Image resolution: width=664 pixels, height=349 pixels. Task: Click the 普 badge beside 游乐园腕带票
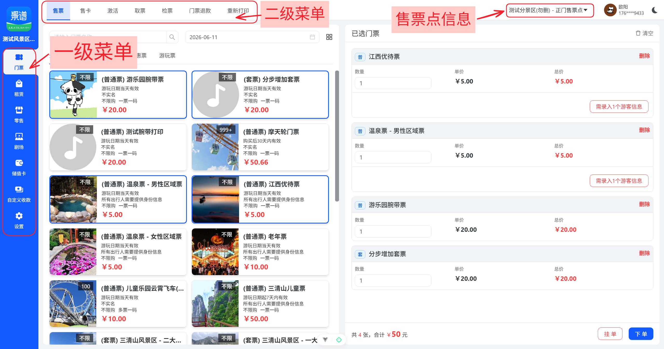[x=360, y=205]
